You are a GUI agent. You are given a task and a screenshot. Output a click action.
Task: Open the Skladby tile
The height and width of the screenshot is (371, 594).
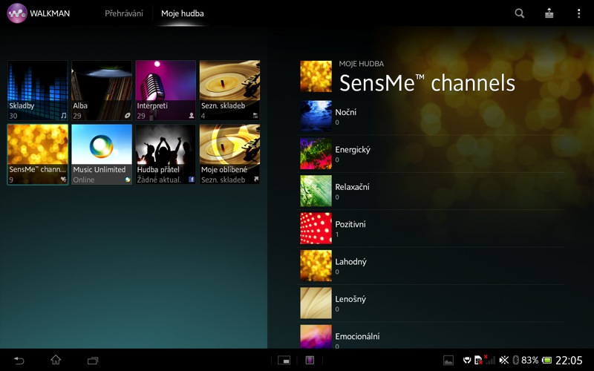tap(38, 91)
